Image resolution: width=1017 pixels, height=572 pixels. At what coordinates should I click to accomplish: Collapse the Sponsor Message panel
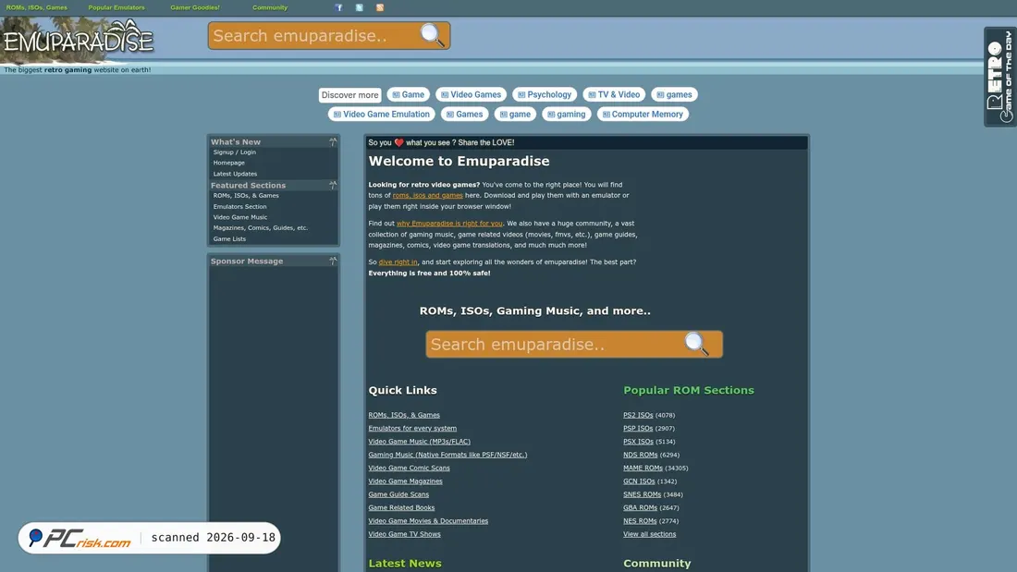pyautogui.click(x=333, y=261)
